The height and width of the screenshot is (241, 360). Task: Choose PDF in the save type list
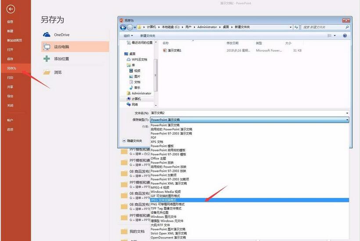coord(153,137)
